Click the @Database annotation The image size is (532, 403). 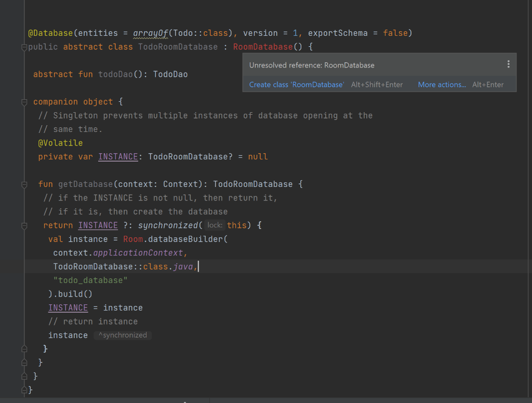pyautogui.click(x=50, y=33)
